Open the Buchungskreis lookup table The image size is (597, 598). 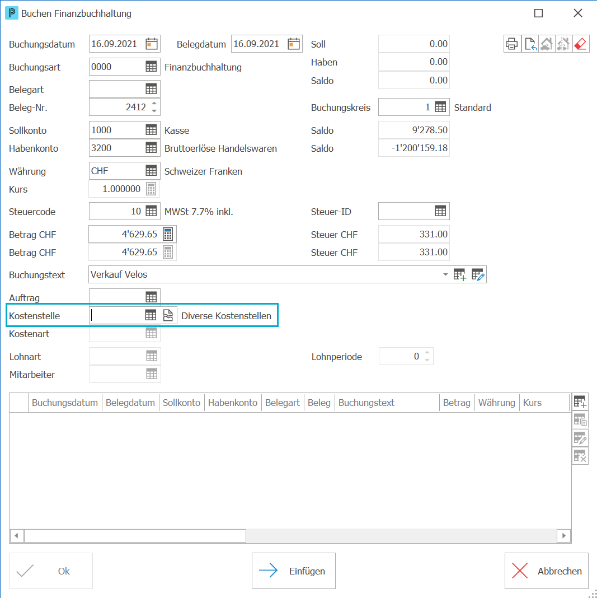(440, 107)
